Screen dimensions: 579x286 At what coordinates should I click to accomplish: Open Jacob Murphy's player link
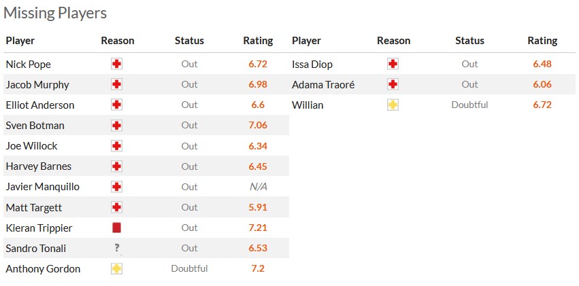pos(37,85)
